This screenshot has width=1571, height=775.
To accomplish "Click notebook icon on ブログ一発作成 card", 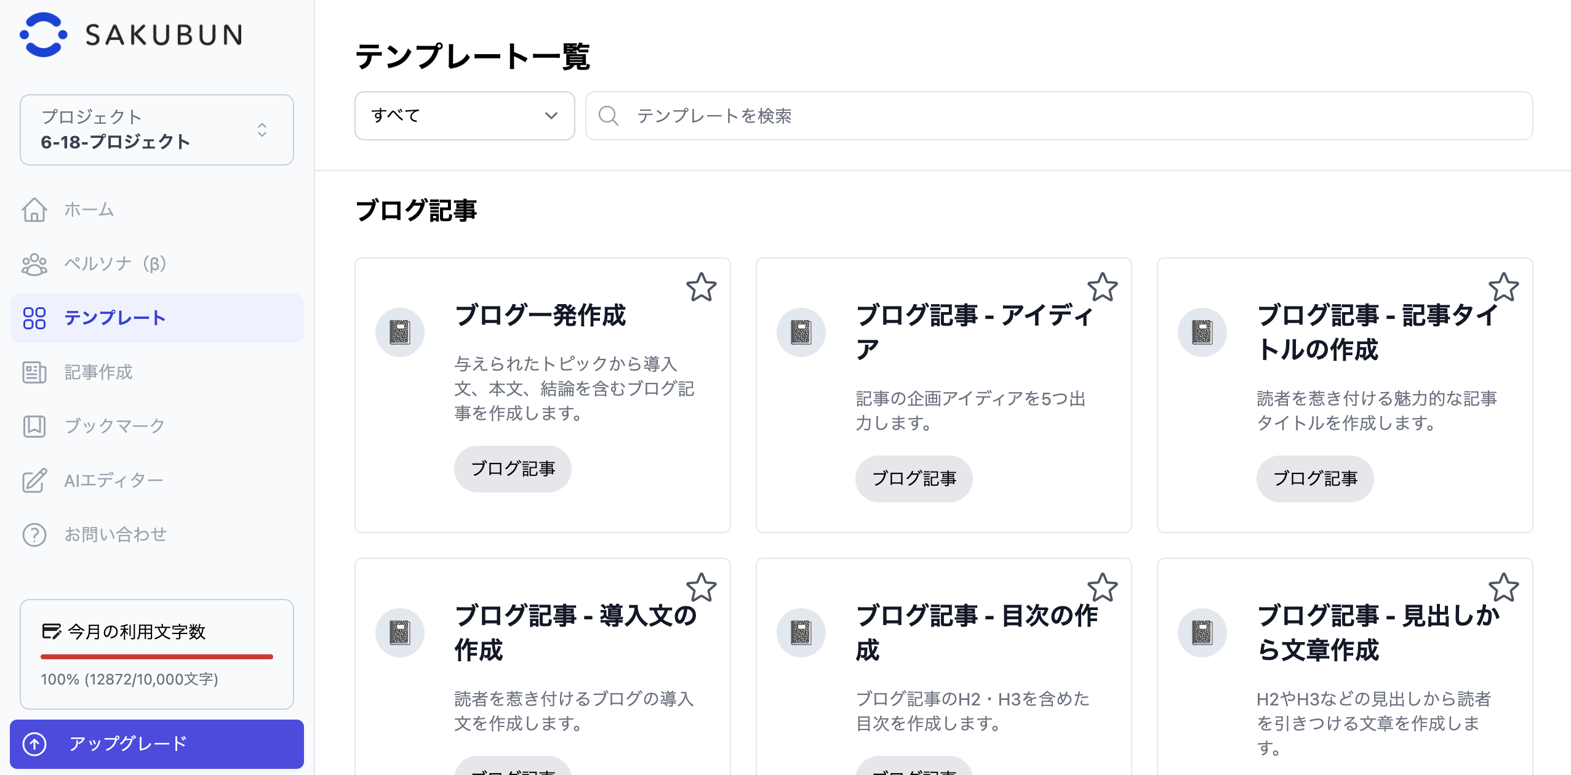I will point(399,332).
